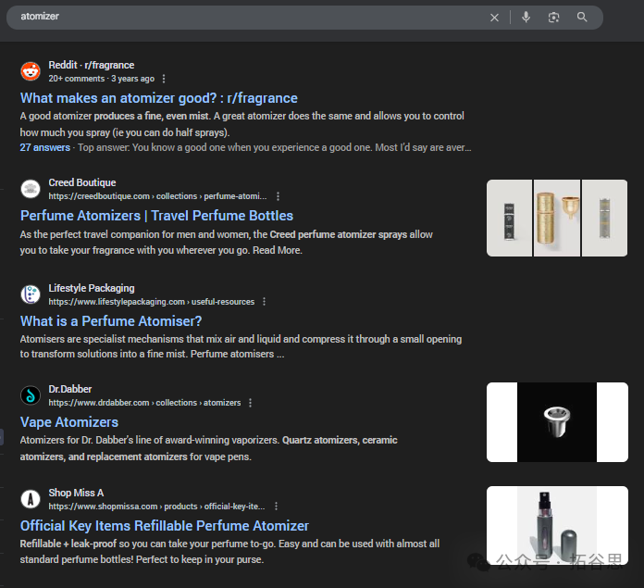Click the 'Shop Miss A' site name
The width and height of the screenshot is (644, 588).
click(x=76, y=493)
